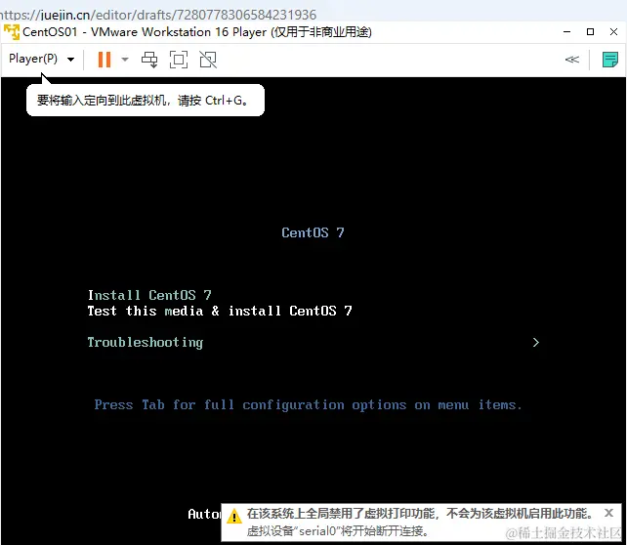
Task: Enter full screen mode
Action: coord(179,60)
